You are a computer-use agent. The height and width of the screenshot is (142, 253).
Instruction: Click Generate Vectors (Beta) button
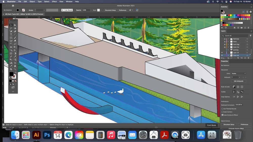coord(237,129)
